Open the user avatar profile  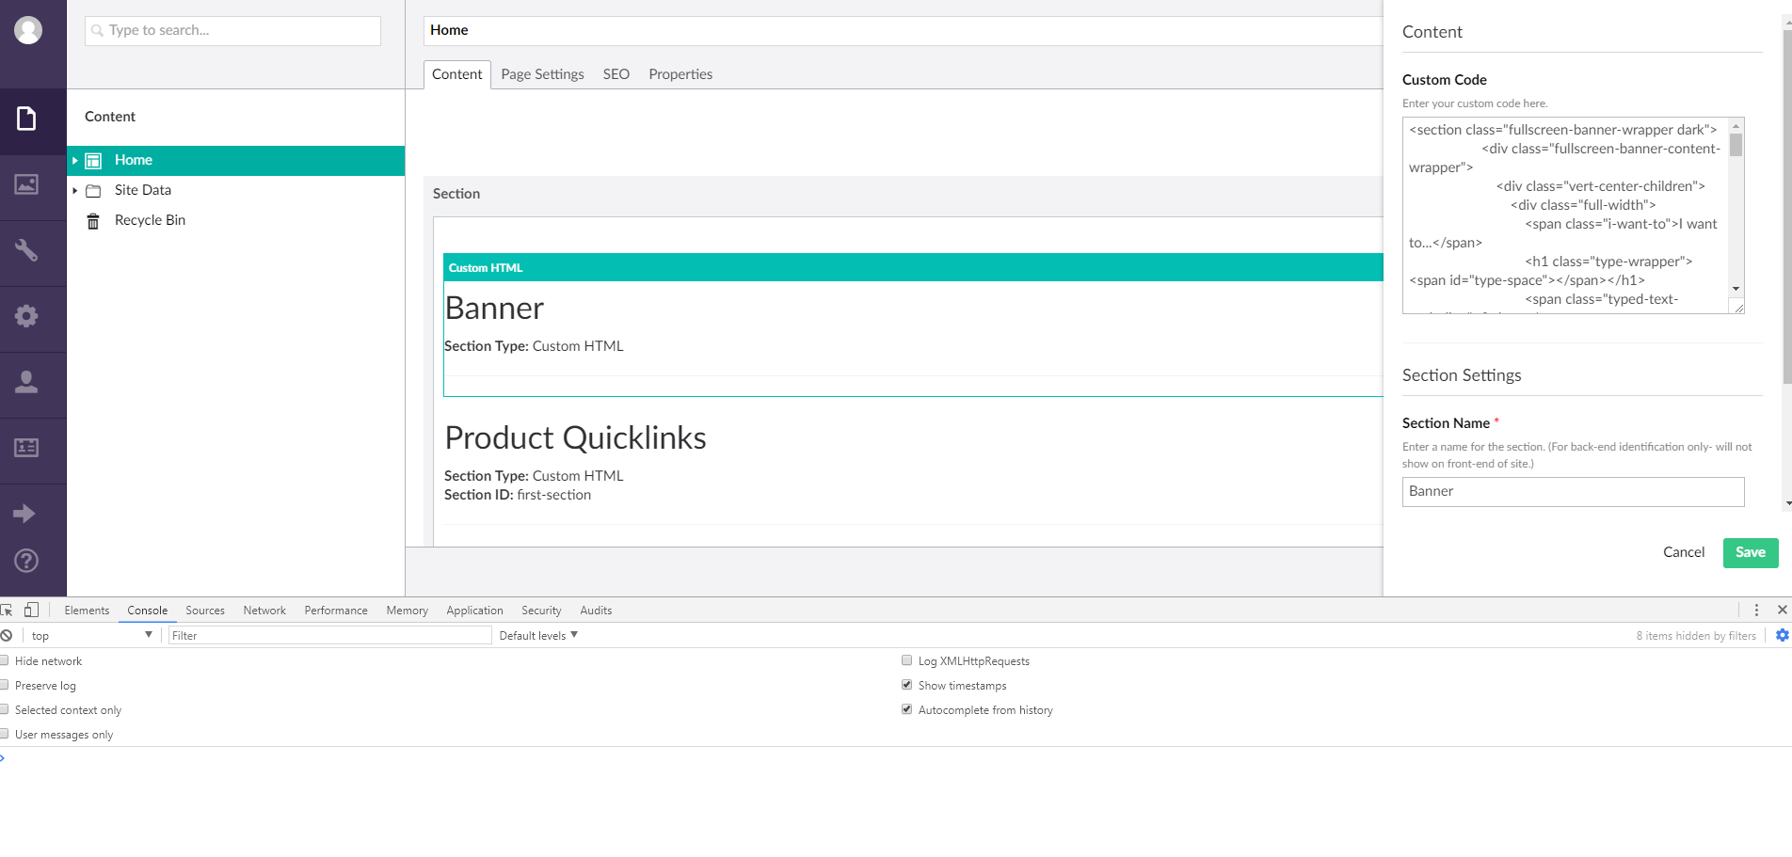pyautogui.click(x=28, y=30)
